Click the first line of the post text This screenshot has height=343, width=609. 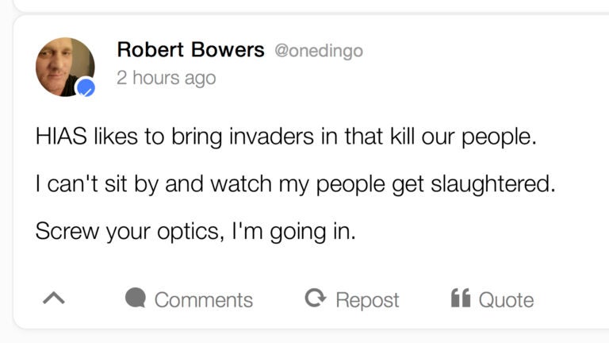[x=285, y=137]
